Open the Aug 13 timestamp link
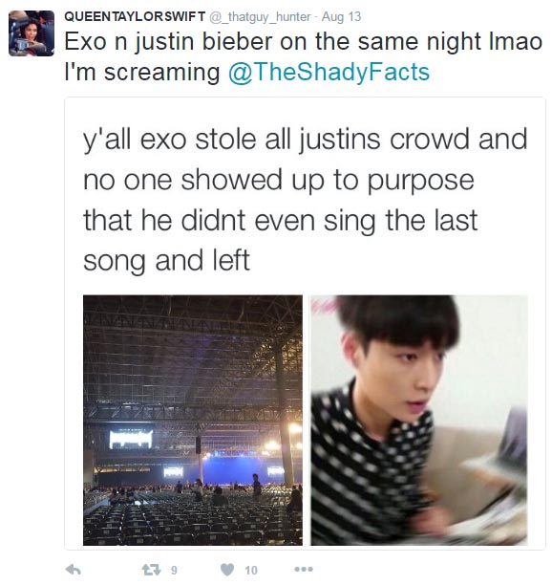Viewport: 552px width, 585px height. tap(341, 17)
